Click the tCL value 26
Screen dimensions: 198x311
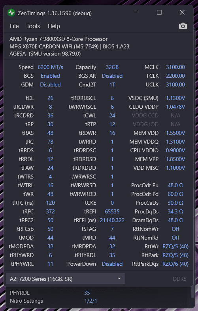(51, 98)
